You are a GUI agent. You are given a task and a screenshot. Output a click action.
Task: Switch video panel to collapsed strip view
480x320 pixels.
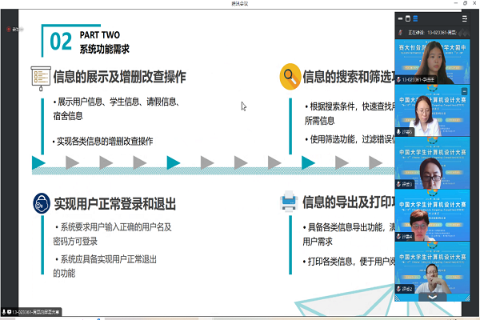pyautogui.click(x=398, y=18)
